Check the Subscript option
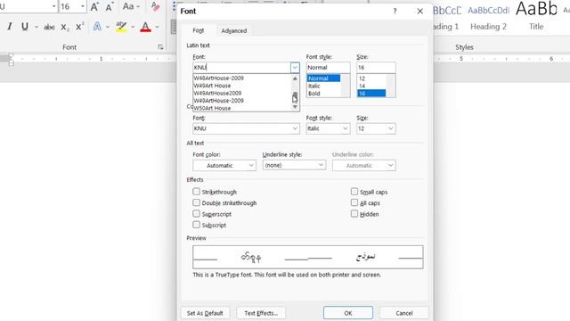570x321 pixels. click(x=196, y=225)
